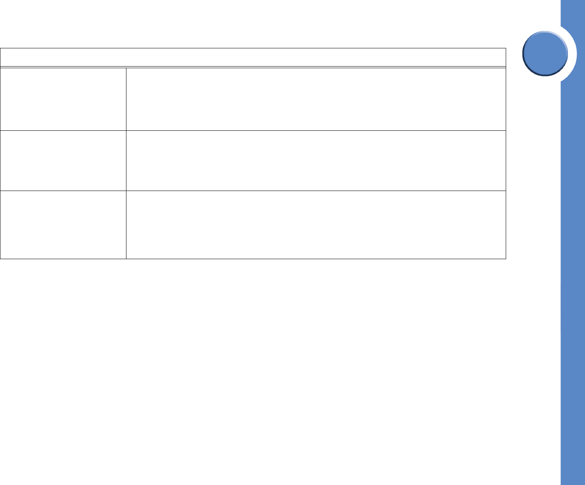Viewport: 585px width, 485px height.
Task: Select the empty table header row
Action: [x=253, y=57]
